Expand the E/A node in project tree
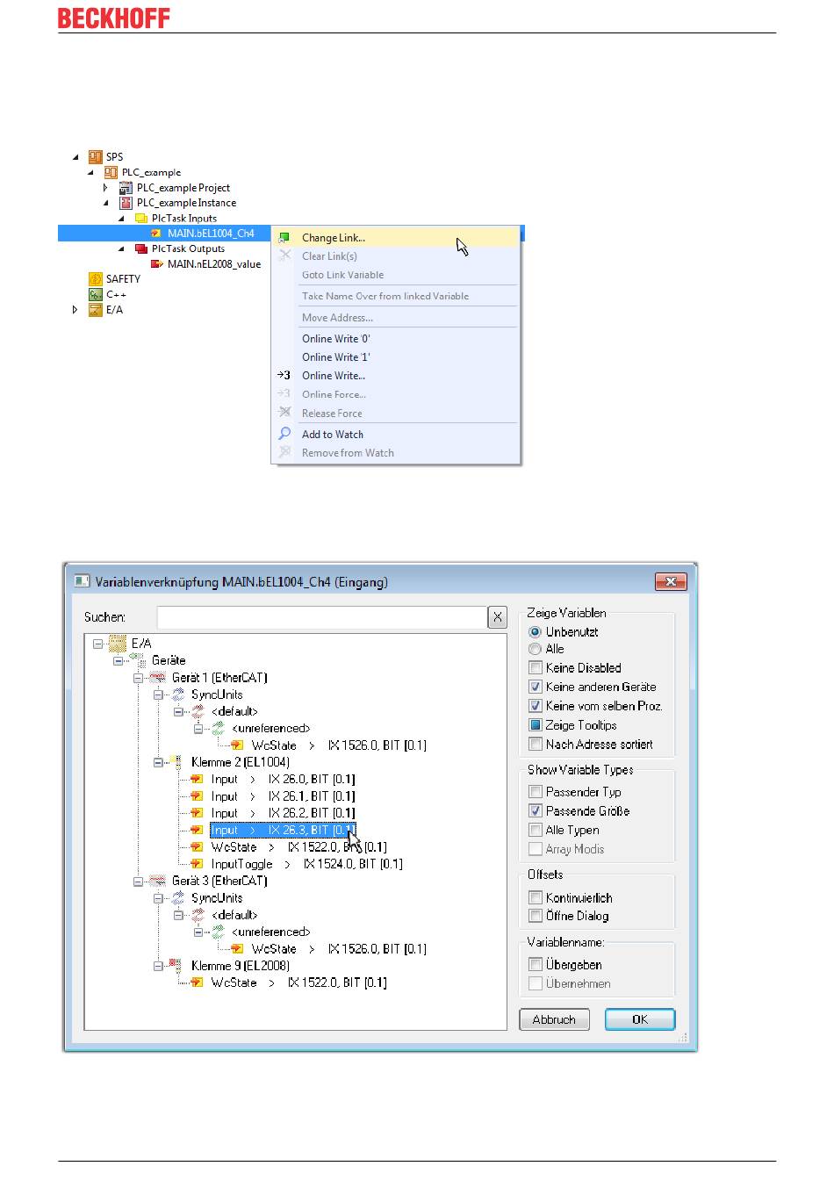 tap(75, 310)
